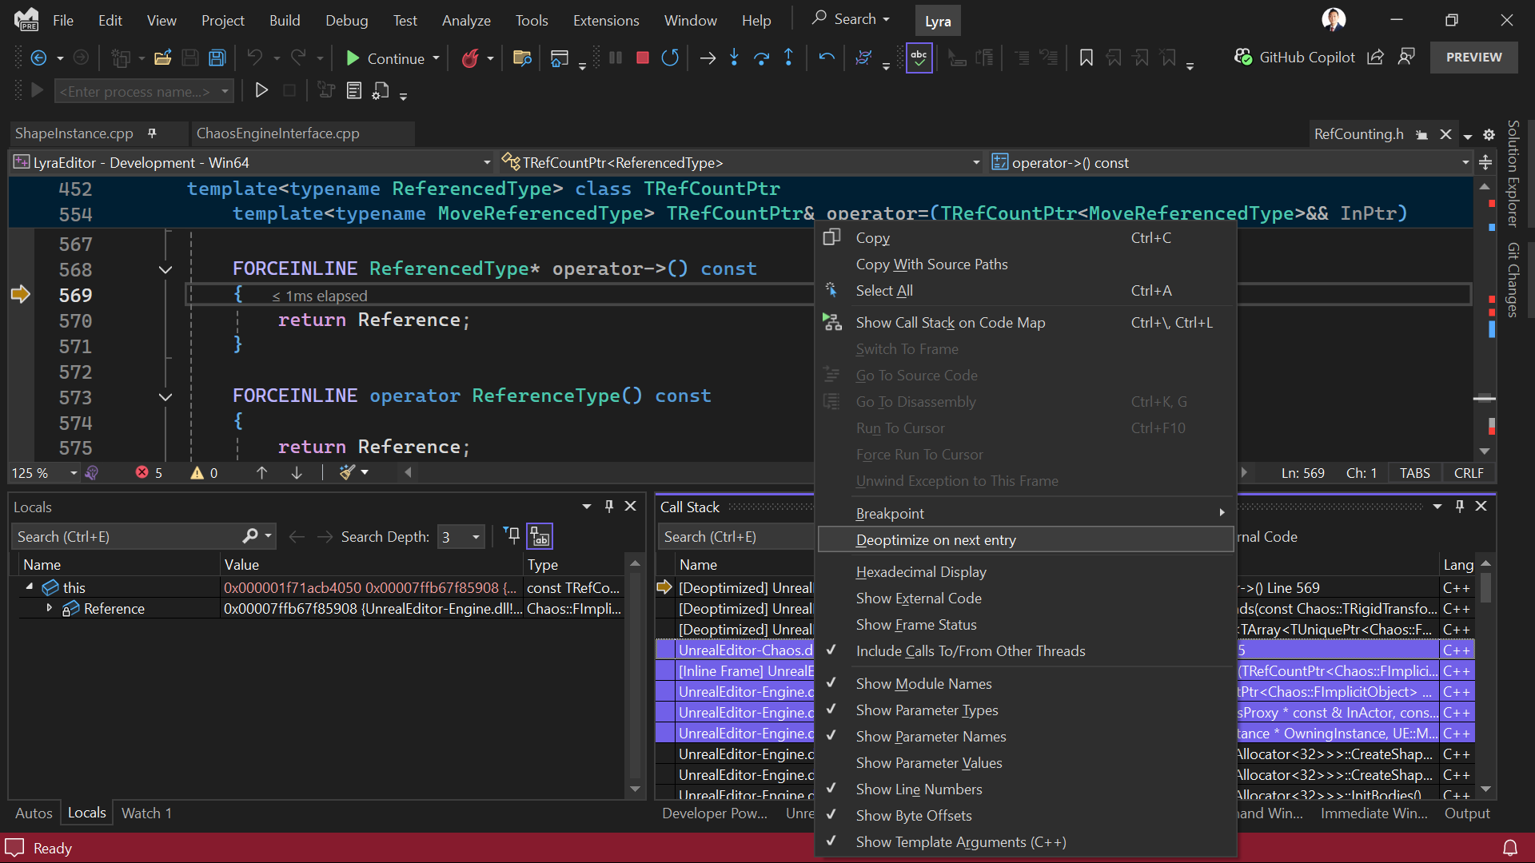Click the Stop Debugging red square icon
1535x863 pixels.
[642, 58]
